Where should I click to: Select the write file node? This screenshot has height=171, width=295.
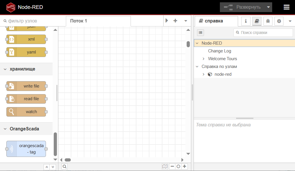pos(26,86)
